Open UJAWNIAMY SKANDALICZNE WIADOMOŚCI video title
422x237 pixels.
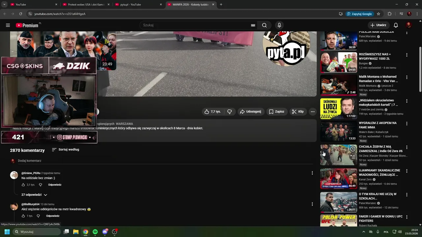[379, 172]
